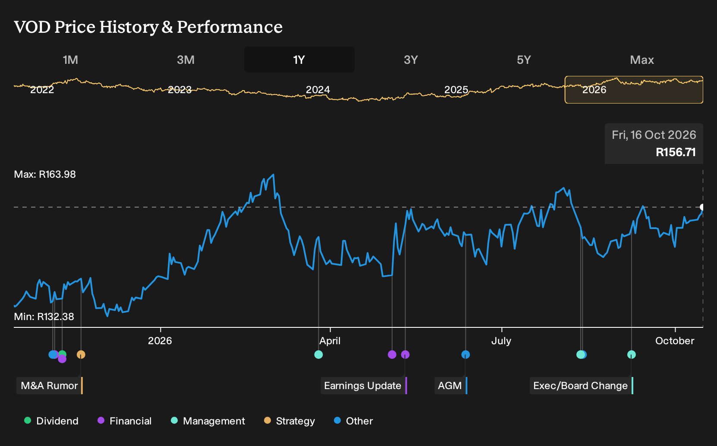717x446 pixels.
Task: Toggle the Management legend filter
Action: 208,421
